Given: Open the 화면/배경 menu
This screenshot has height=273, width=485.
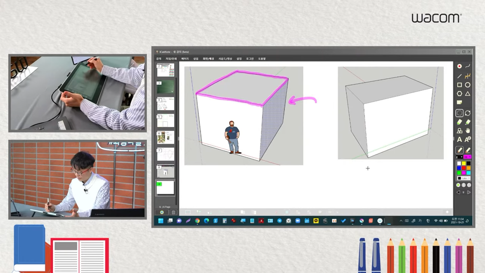Looking at the screenshot, I should [208, 59].
